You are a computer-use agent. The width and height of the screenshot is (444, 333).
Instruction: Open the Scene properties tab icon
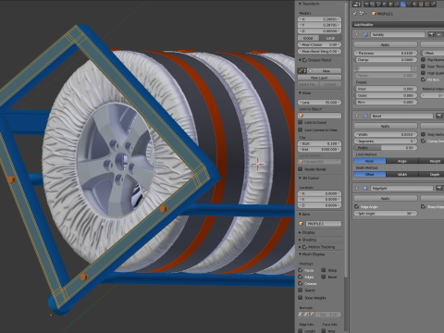[x=378, y=5]
